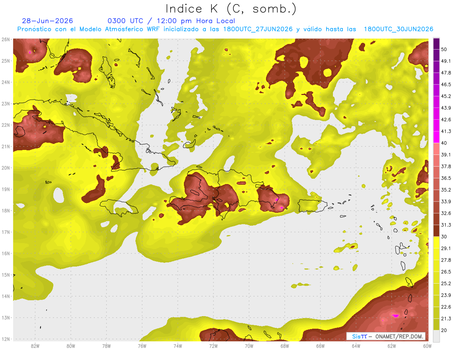
Task: Click the latitude axis label "17N"
Action: click(x=6, y=232)
